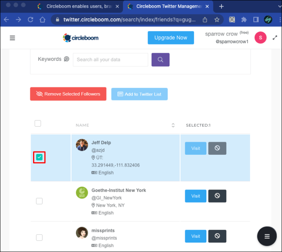282x252 pixels.
Task: Click the @GI_NewYork handle
Action: click(x=107, y=198)
